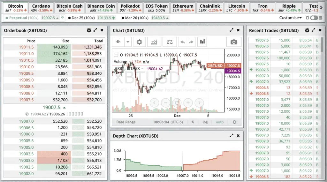Click the 100,000 size trade row
The width and height of the screenshot is (327, 182).
point(285,58)
